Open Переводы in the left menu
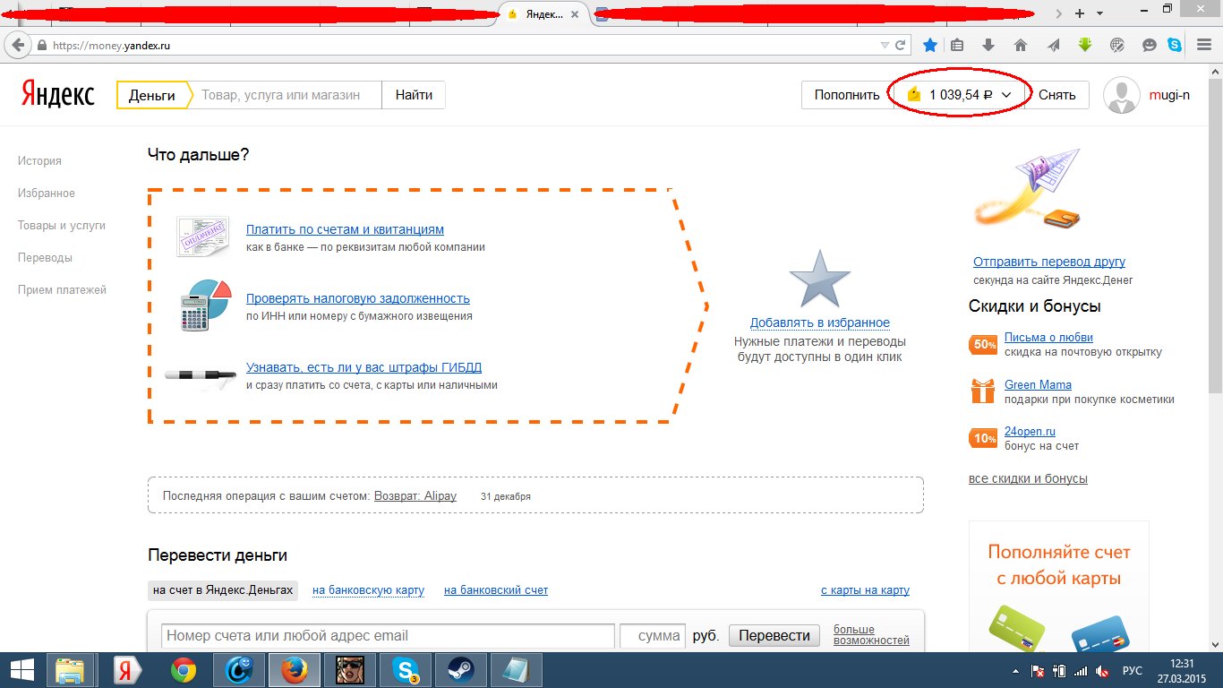1223x688 pixels. pos(45,258)
